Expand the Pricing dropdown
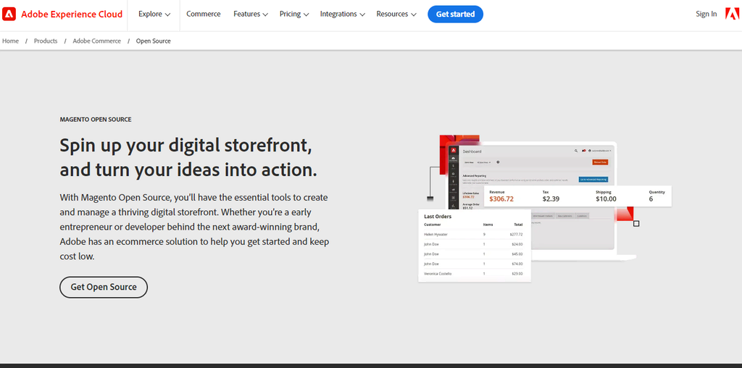The image size is (742, 368). [294, 14]
